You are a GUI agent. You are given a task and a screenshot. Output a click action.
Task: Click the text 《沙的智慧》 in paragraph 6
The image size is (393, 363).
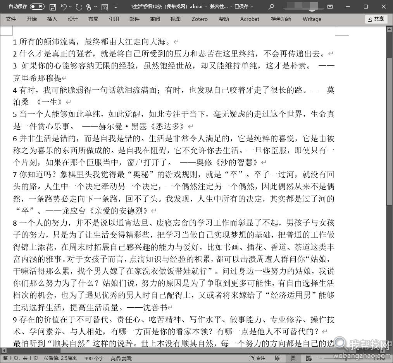tap(237, 163)
